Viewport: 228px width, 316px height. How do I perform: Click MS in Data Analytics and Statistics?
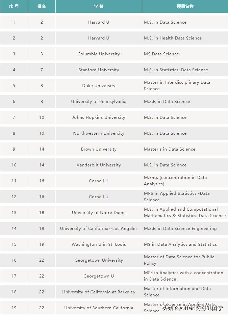click(x=180, y=244)
